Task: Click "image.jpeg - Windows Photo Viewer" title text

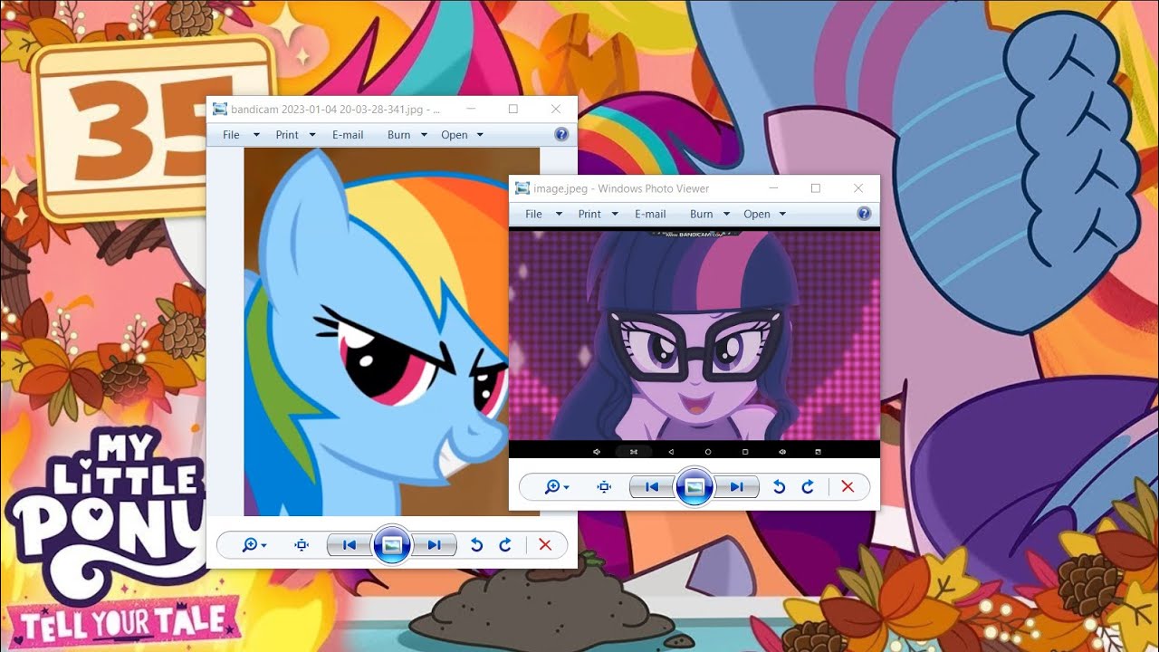Action: click(622, 188)
